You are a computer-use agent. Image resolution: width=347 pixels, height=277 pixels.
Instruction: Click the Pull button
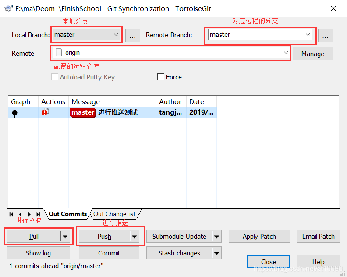[x=34, y=237]
